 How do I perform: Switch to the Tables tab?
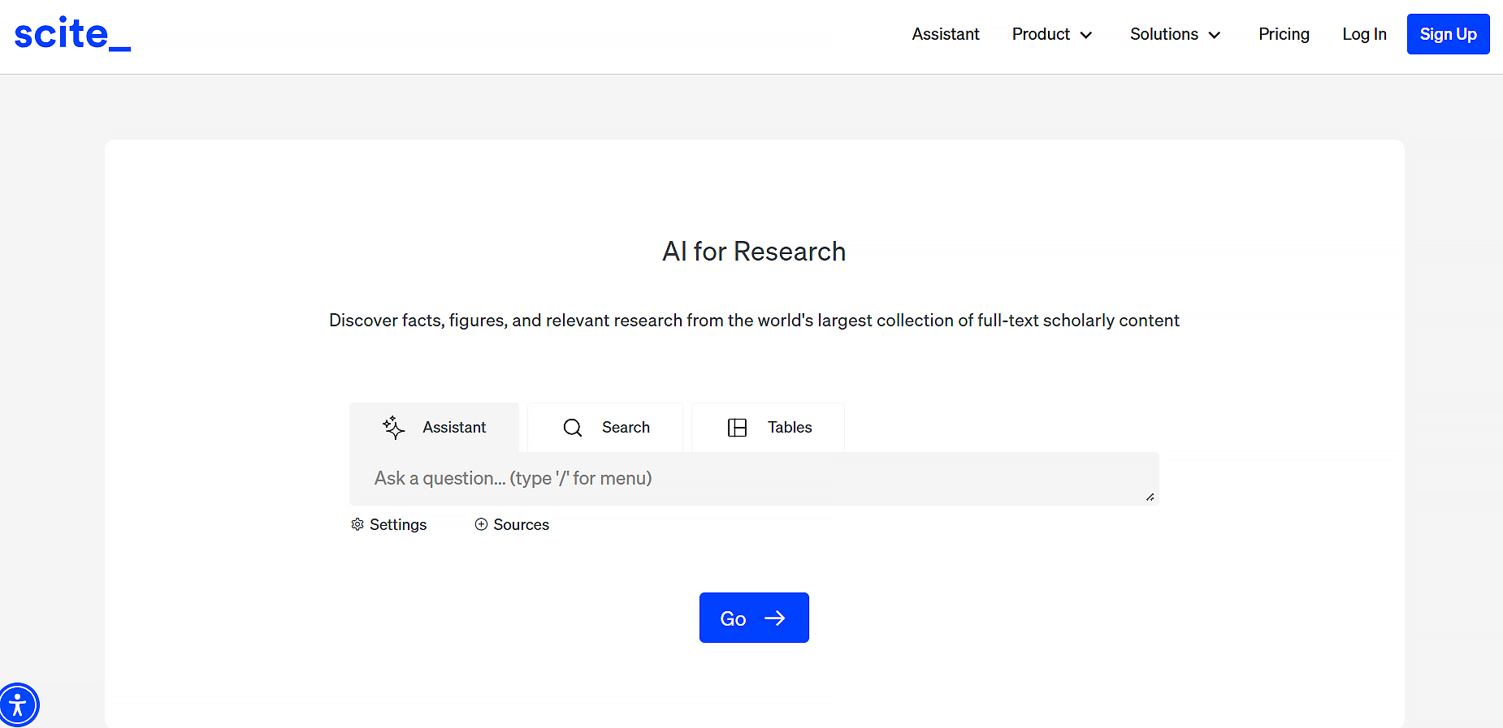coord(789,428)
